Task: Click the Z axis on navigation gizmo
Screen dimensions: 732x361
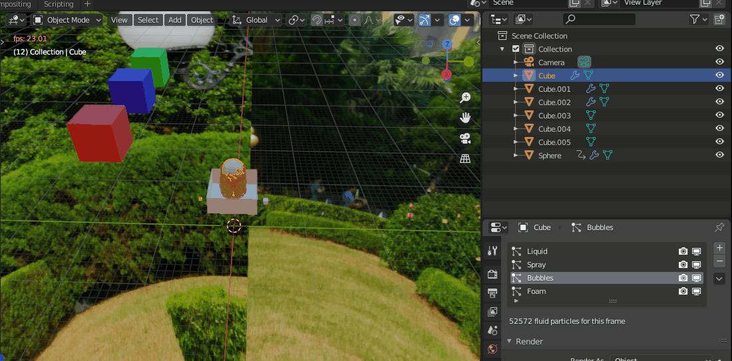Action: tap(447, 45)
